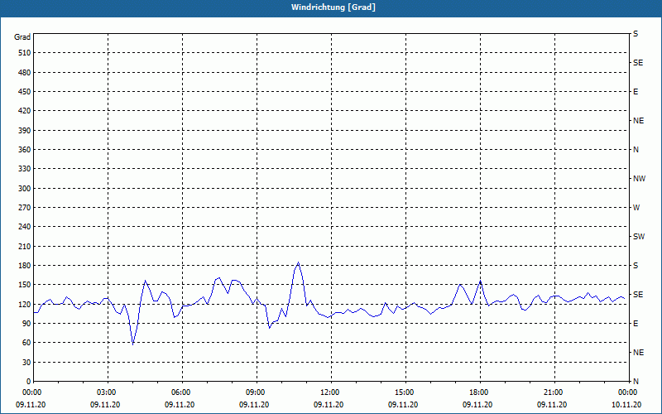Pick the 150 label on the degree axis
The height and width of the screenshot is (414, 662).
coord(24,285)
